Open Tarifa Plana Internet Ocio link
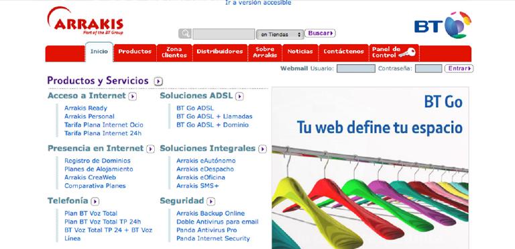Image resolution: width=515 pixels, height=249 pixels. (104, 125)
